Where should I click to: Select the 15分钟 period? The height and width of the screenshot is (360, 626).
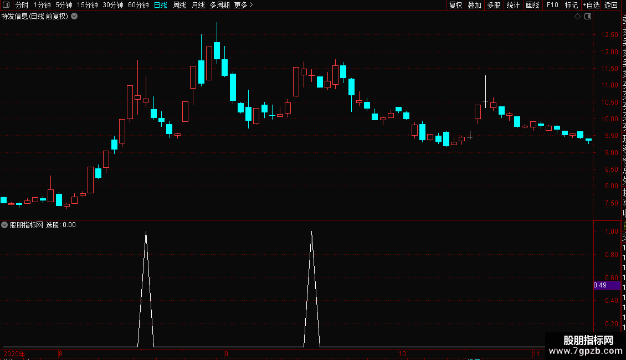(x=87, y=5)
